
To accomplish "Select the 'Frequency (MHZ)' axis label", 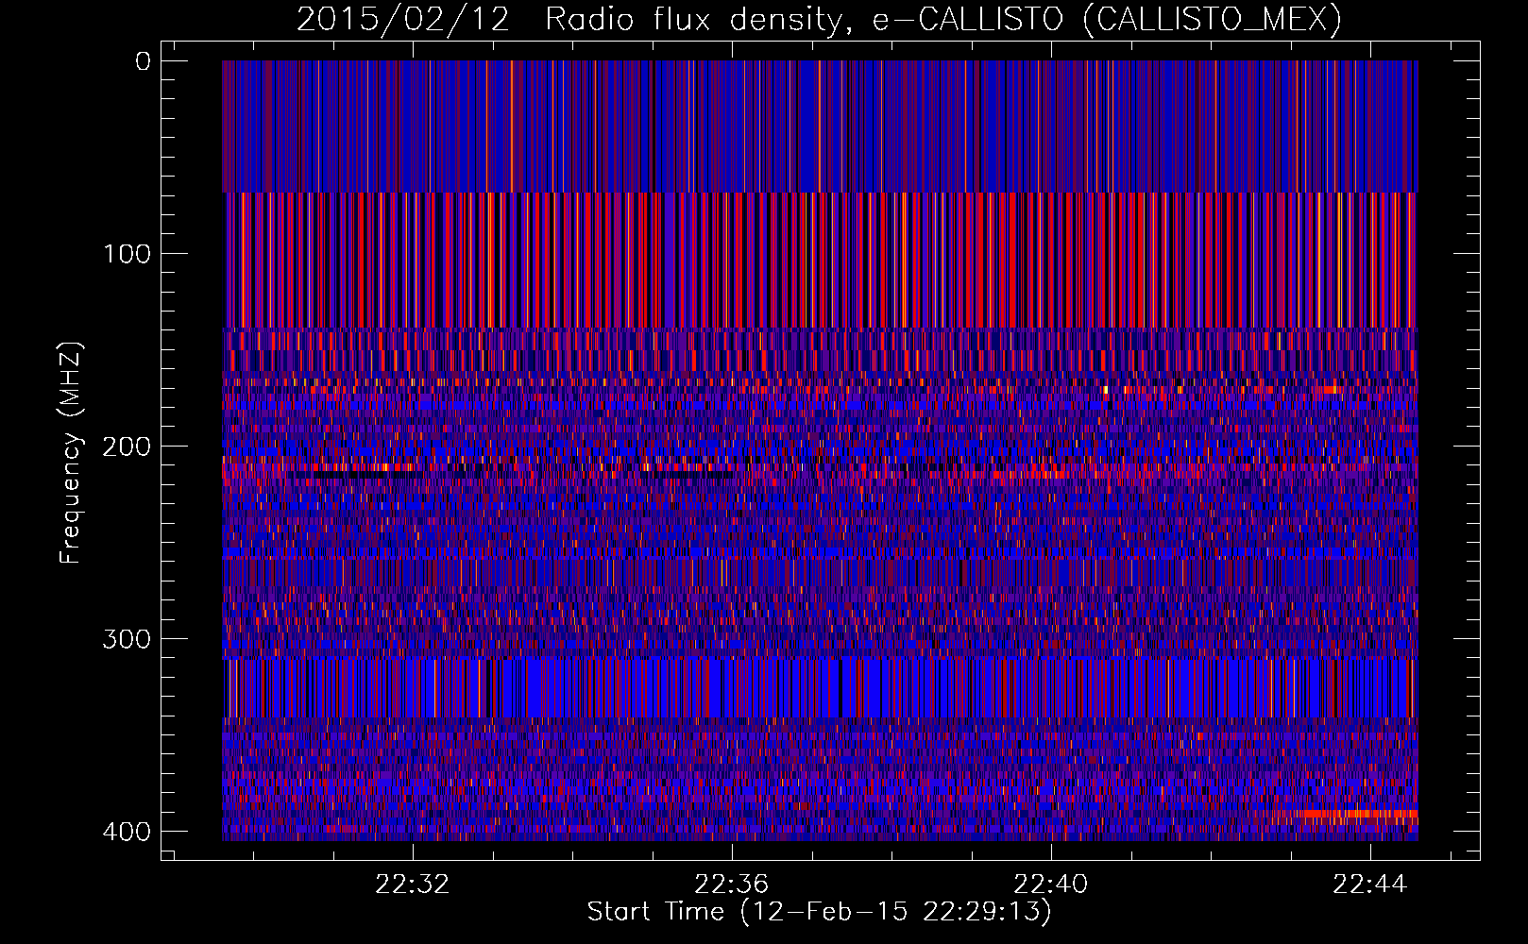I will tap(71, 453).
